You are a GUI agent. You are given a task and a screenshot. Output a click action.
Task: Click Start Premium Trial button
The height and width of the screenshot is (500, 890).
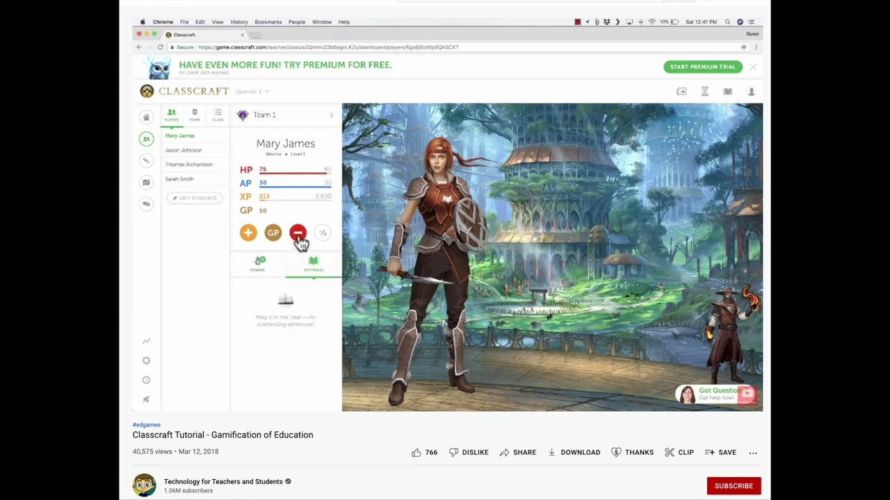coord(703,67)
